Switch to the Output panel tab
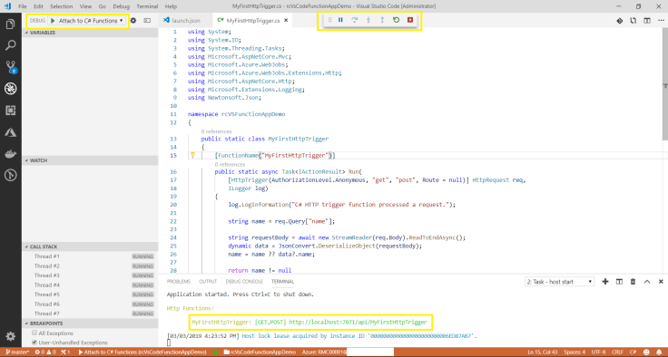This screenshot has width=668, height=357. coord(208,282)
